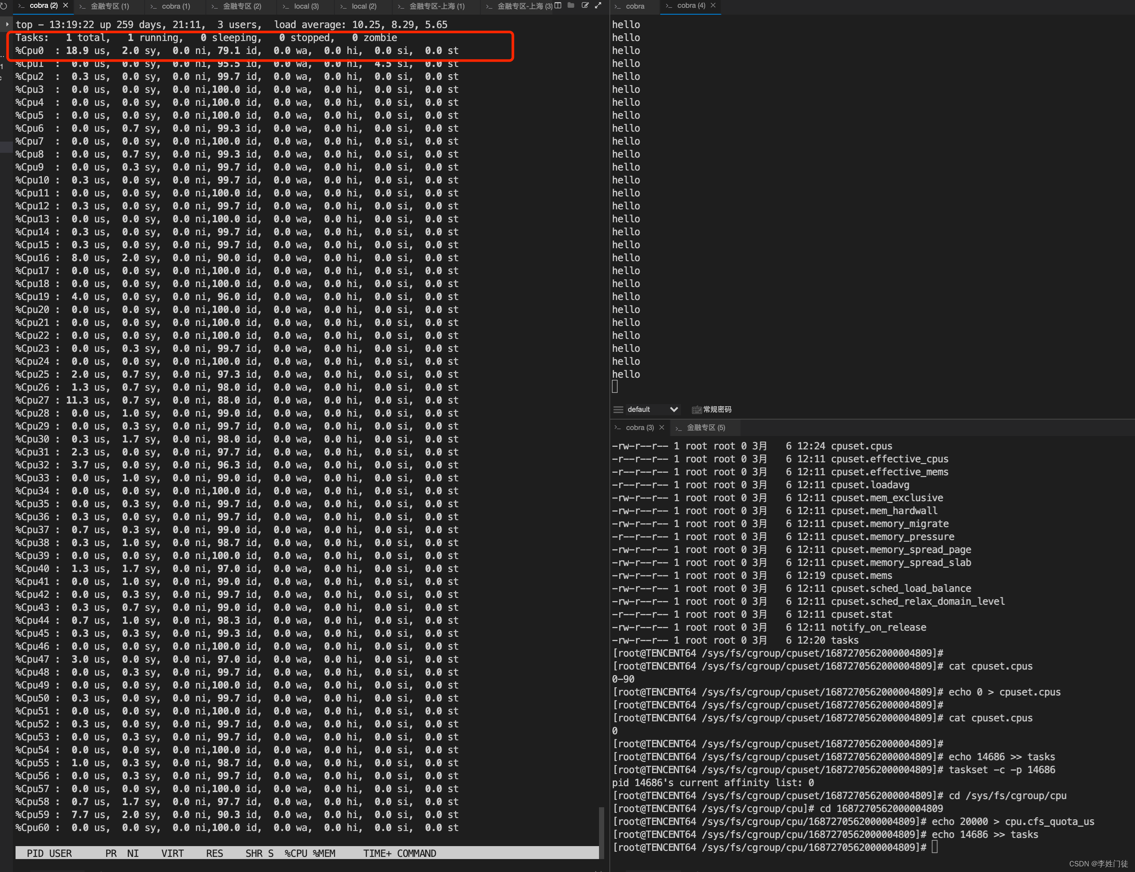1135x872 pixels.
Task: Click the notify_on_release listing line
Action: [769, 628]
